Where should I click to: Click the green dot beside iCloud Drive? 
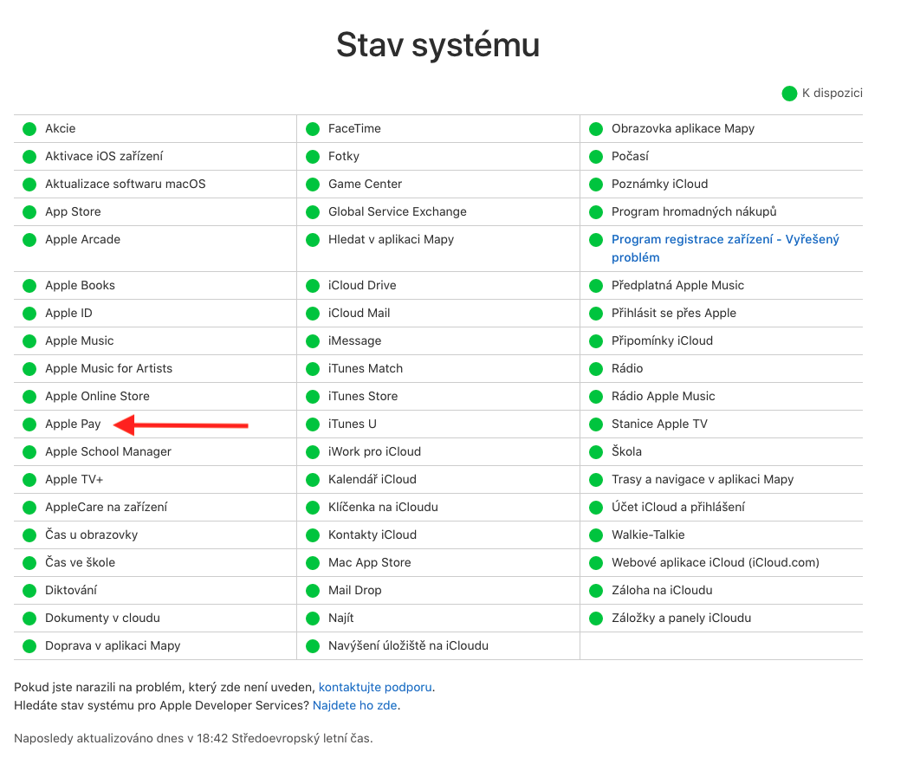313,286
